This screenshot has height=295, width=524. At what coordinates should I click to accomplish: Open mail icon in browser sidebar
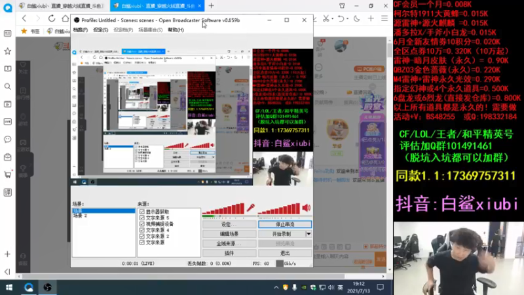tap(7, 157)
